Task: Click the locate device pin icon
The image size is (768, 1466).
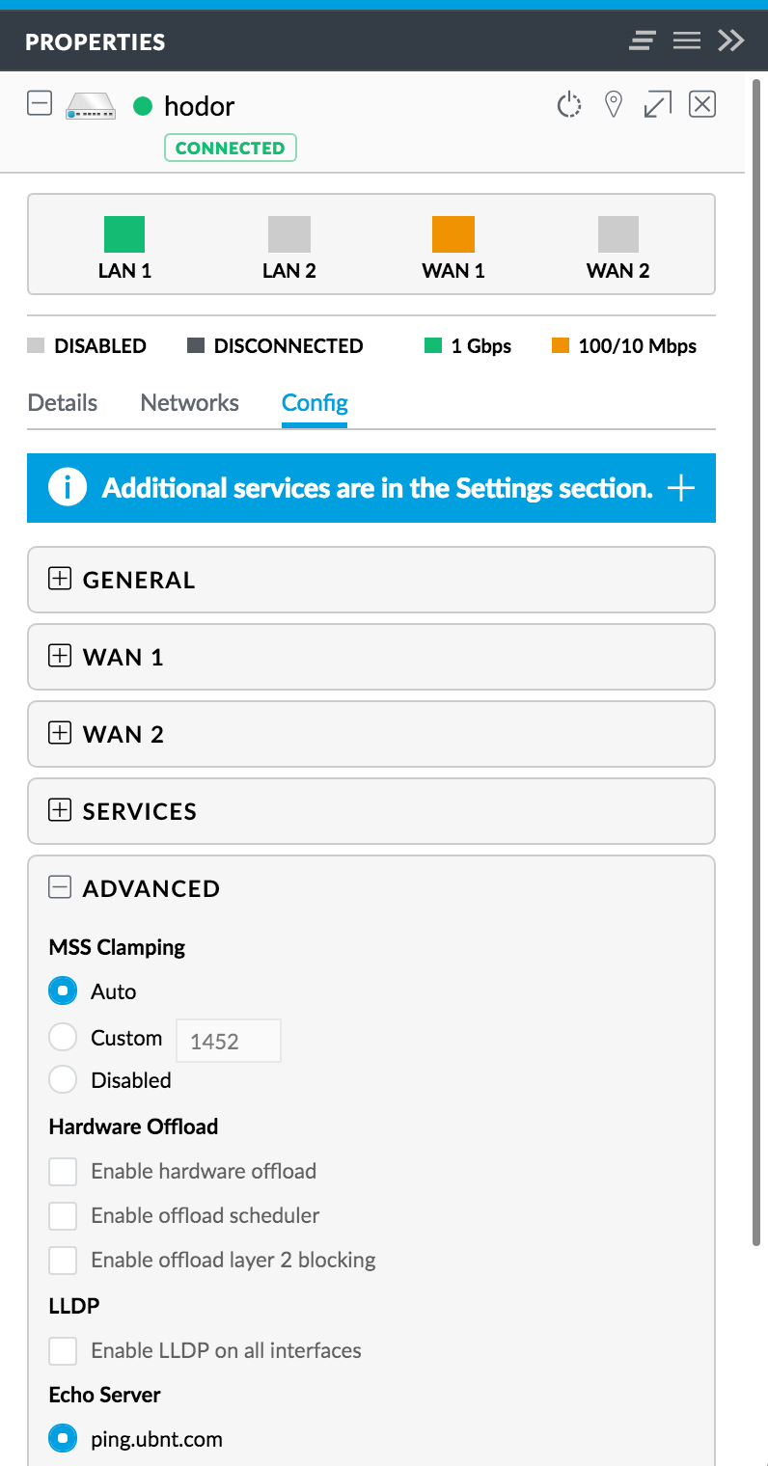Action: 613,104
